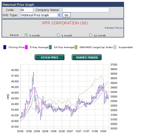The height and width of the screenshot is (136, 146).
Task: Click the S&P/HKEX LargeCap Index swatch
Action: pos(76,47)
